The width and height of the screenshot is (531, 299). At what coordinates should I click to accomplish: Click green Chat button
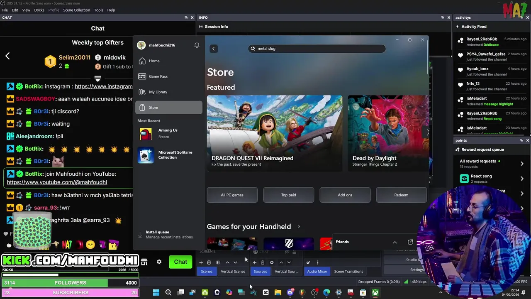(x=180, y=262)
